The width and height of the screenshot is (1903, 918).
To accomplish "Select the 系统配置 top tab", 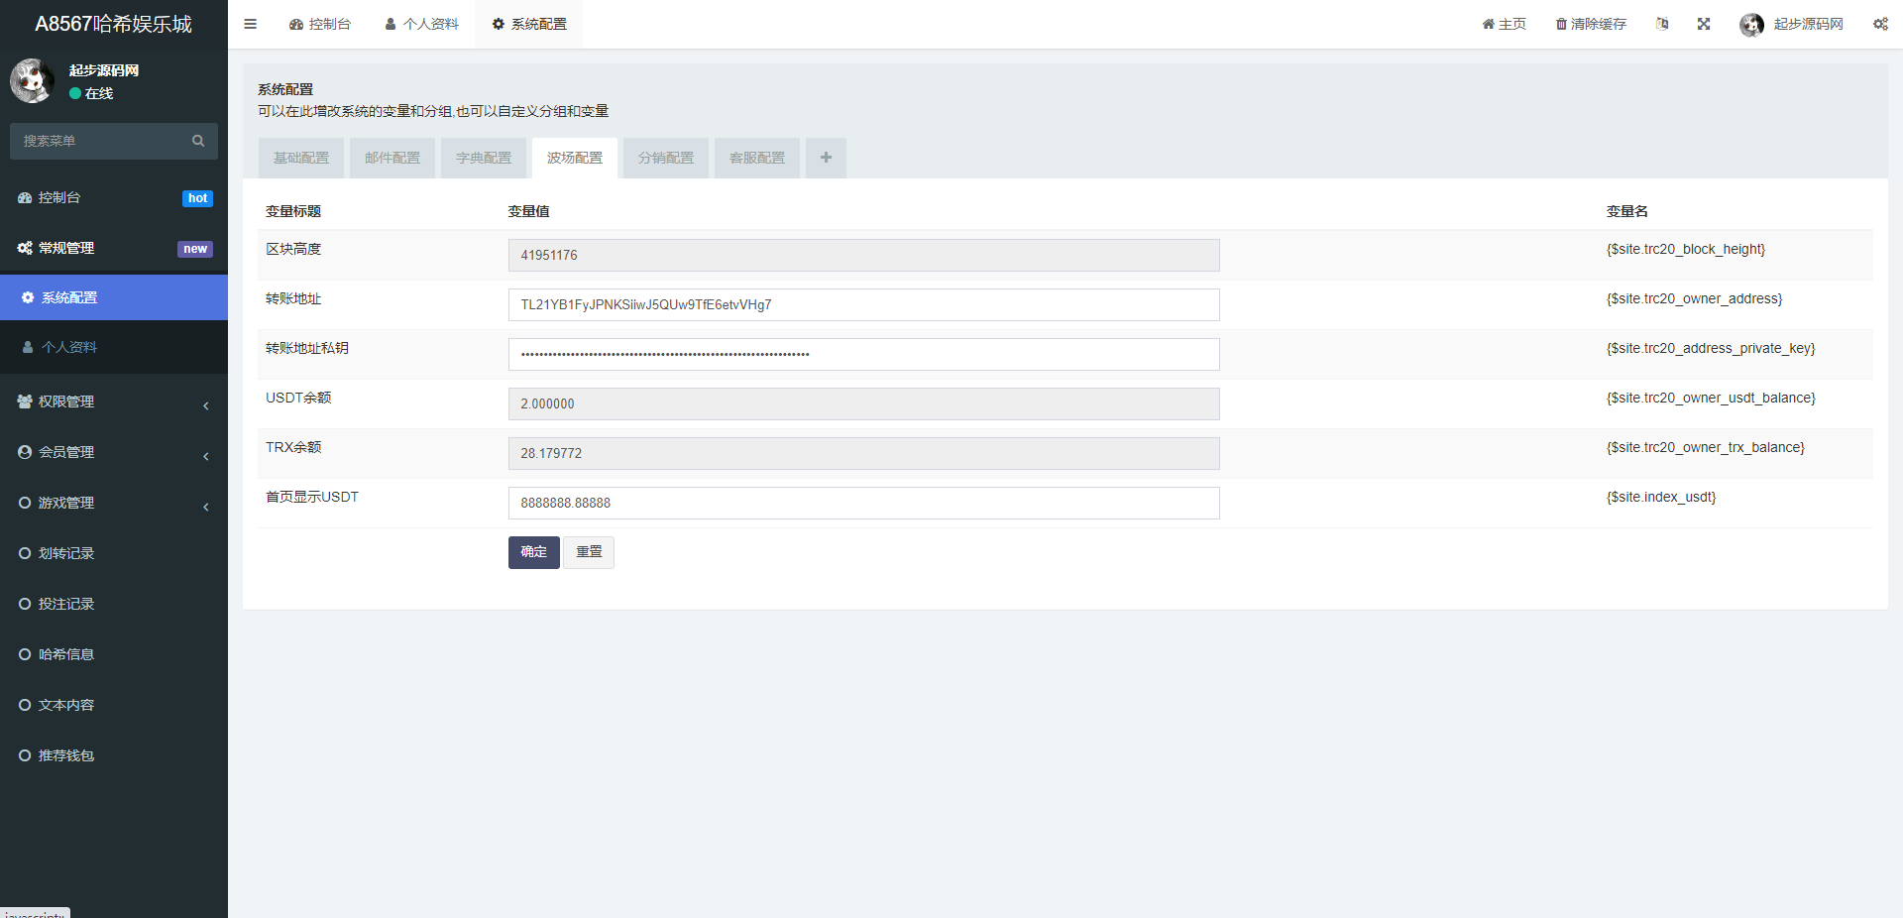I will 529,24.
